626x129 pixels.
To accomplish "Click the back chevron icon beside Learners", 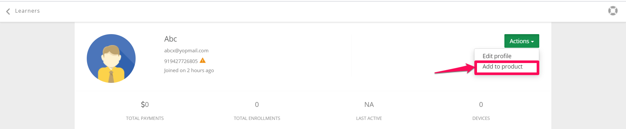I will tap(8, 11).
